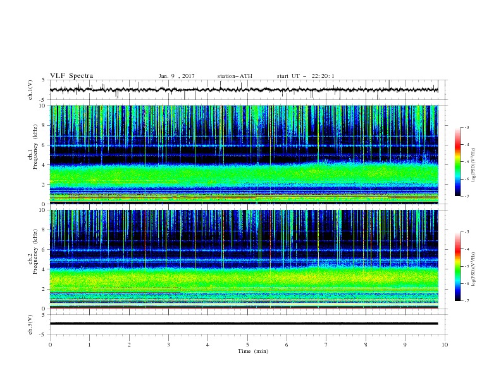This screenshot has width=501, height=387.
Task: Click the "start UT = 22:20:1" header text
Action: [x=306, y=76]
